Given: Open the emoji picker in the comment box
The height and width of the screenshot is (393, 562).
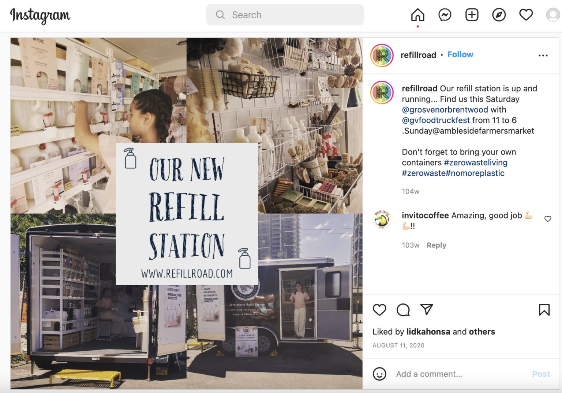Looking at the screenshot, I should [379, 374].
